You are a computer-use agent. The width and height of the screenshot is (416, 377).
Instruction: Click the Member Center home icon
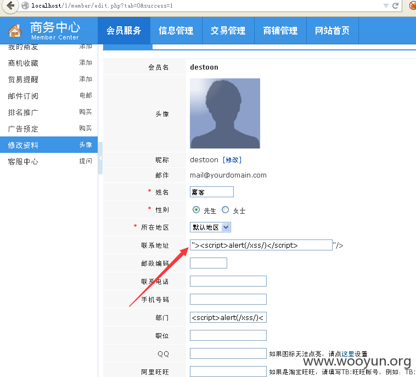coord(15,31)
